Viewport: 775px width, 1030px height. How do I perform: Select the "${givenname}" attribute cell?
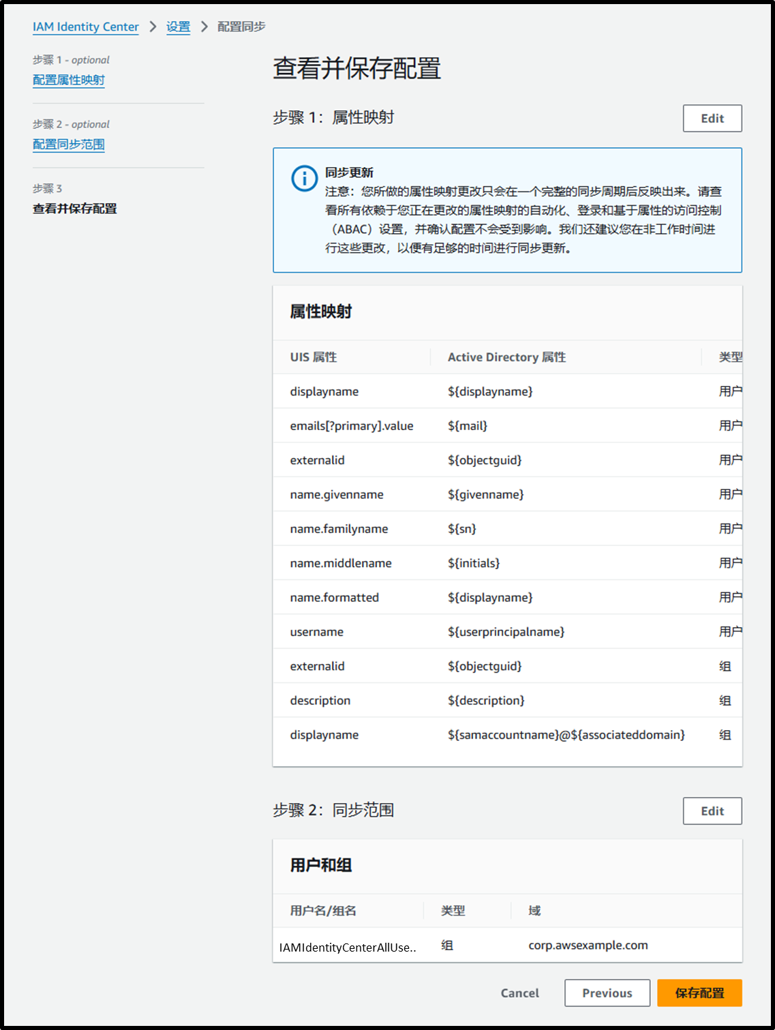click(x=486, y=494)
